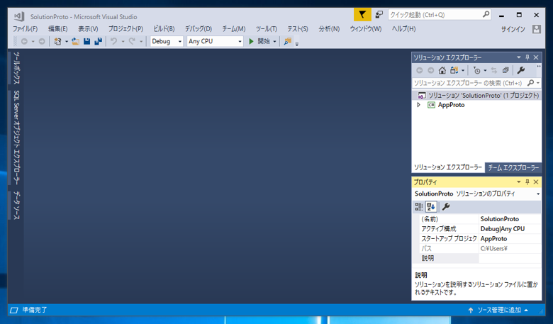Pin the Solution Explorer panel
This screenshot has width=553, height=324.
[527, 57]
